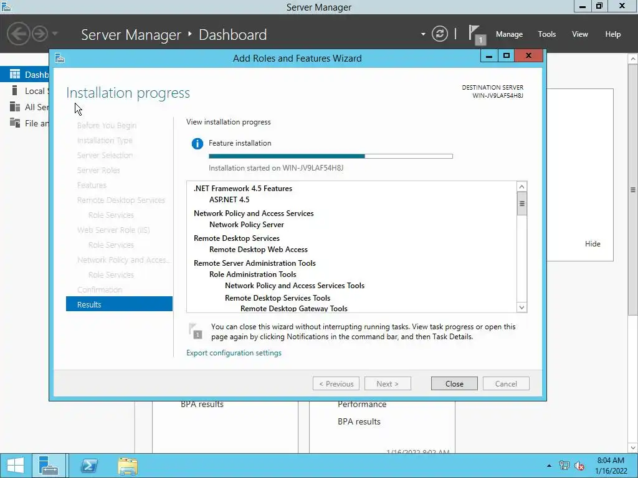Click Export configuration settings link
Image resolution: width=638 pixels, height=478 pixels.
(x=234, y=353)
